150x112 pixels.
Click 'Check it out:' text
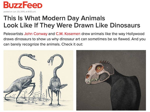72,44
